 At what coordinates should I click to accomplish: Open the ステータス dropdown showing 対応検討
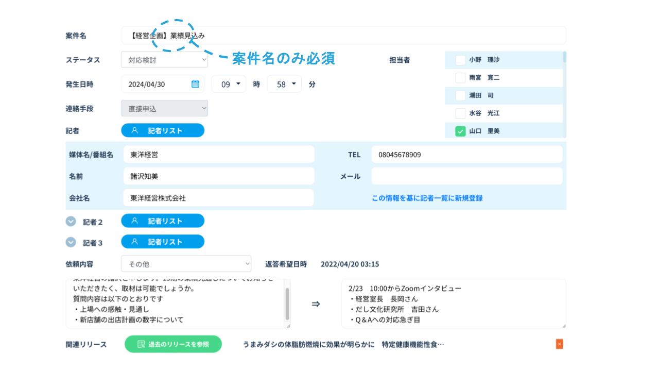pyautogui.click(x=164, y=60)
